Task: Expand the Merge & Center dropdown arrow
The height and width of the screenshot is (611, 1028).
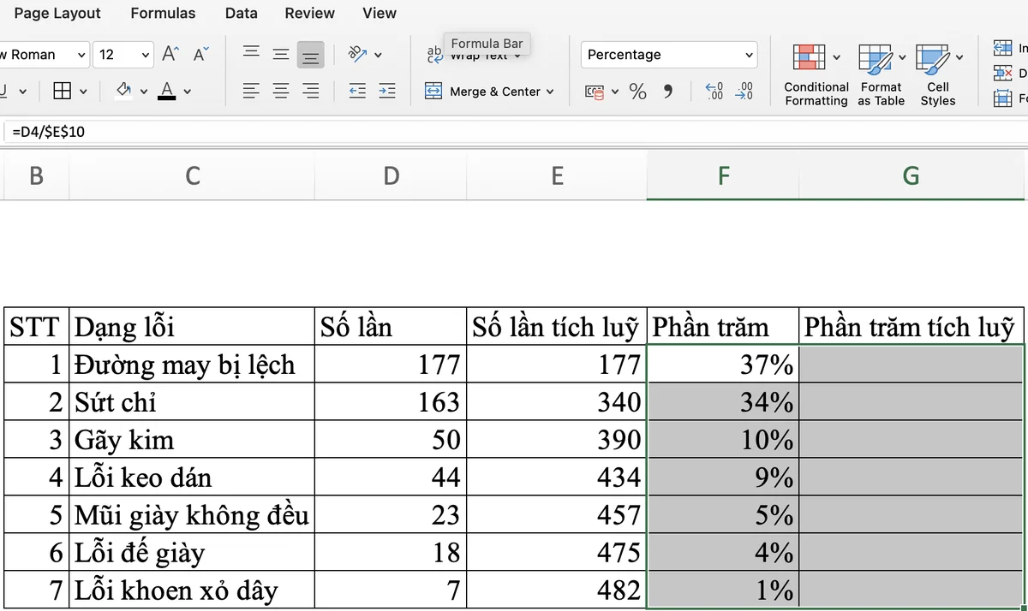Action: click(x=550, y=92)
